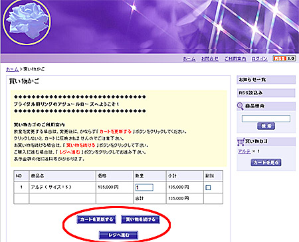Image resolution: width=299 pixels, height=242 pixels.
Task: Open ホーム in the top navigation
Action: (x=189, y=59)
